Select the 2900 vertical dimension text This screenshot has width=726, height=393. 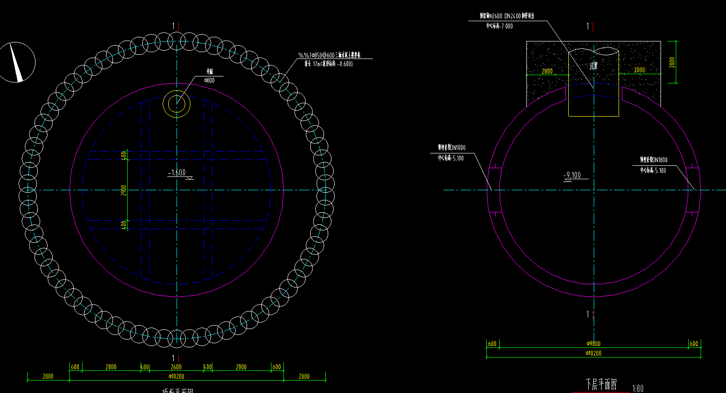pos(124,190)
